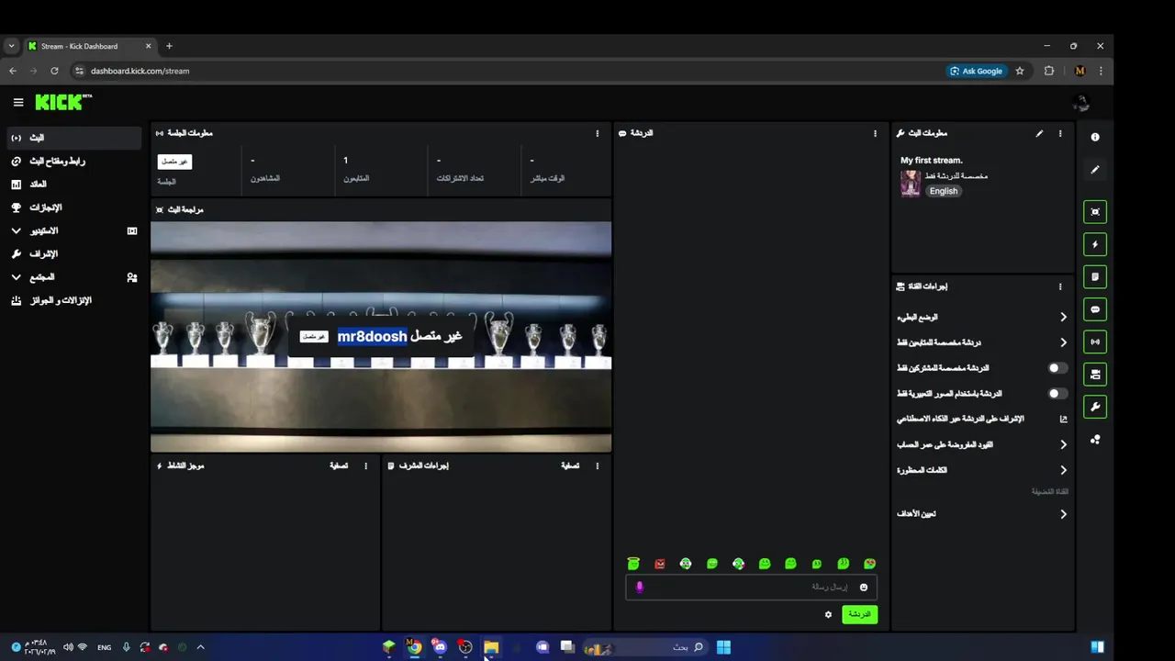Expand تعيين الأهداف set goals row
The height and width of the screenshot is (661, 1175).
click(x=982, y=514)
